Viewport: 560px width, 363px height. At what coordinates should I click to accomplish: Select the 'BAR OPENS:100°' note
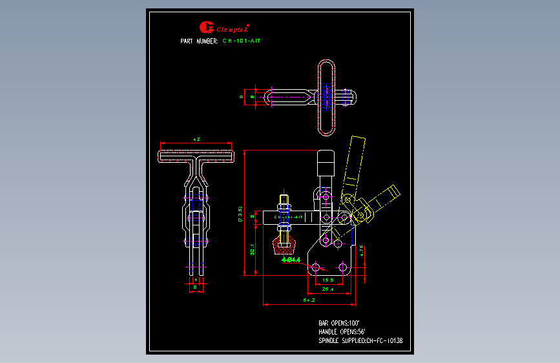[x=338, y=323]
